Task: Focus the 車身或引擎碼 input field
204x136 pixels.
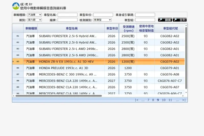Action: click(145, 15)
